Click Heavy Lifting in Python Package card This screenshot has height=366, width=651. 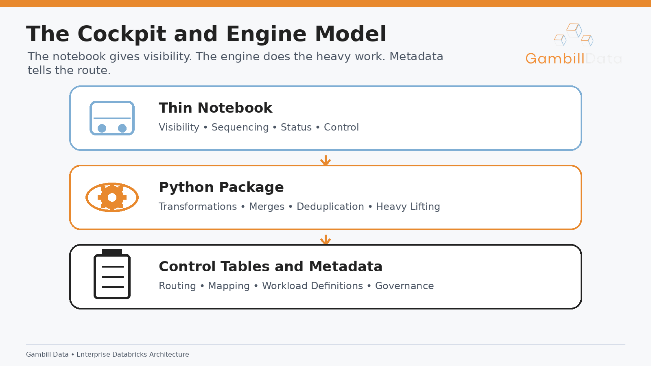click(x=408, y=207)
